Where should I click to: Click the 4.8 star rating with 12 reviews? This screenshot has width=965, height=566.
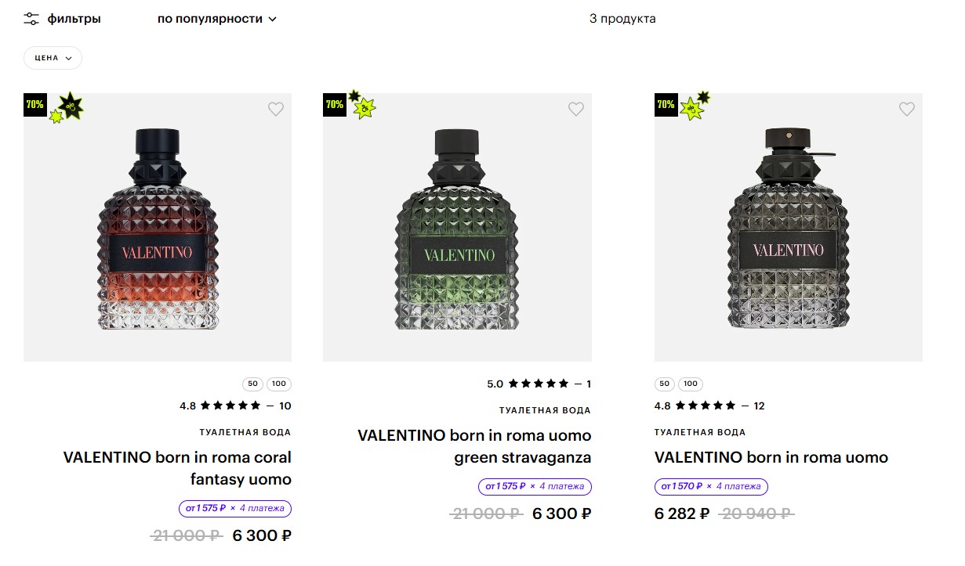(709, 406)
